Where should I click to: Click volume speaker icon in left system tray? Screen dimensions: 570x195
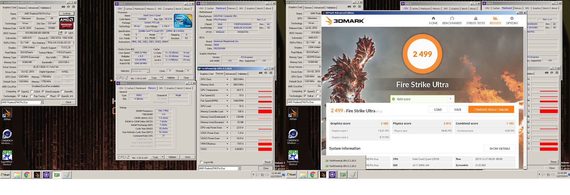pos(267,175)
